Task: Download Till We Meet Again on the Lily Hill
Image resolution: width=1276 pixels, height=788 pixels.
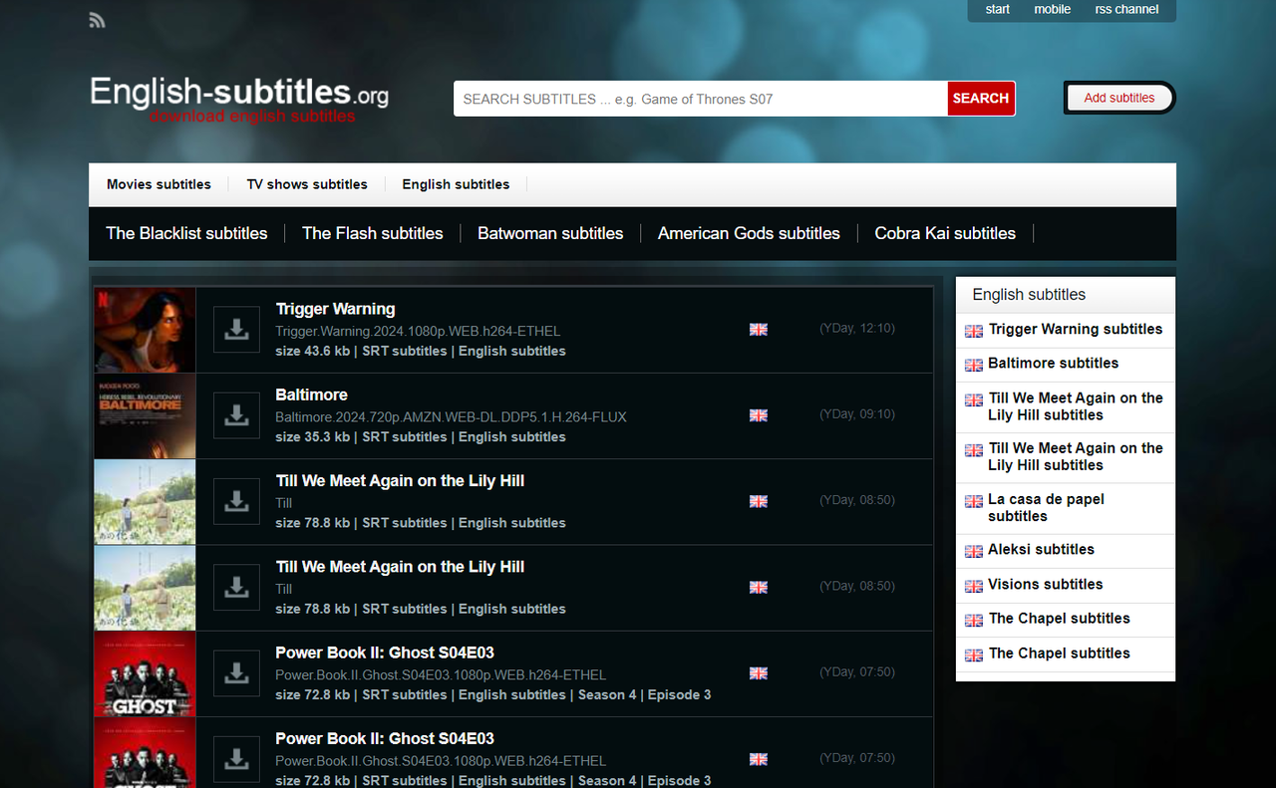Action: click(236, 501)
